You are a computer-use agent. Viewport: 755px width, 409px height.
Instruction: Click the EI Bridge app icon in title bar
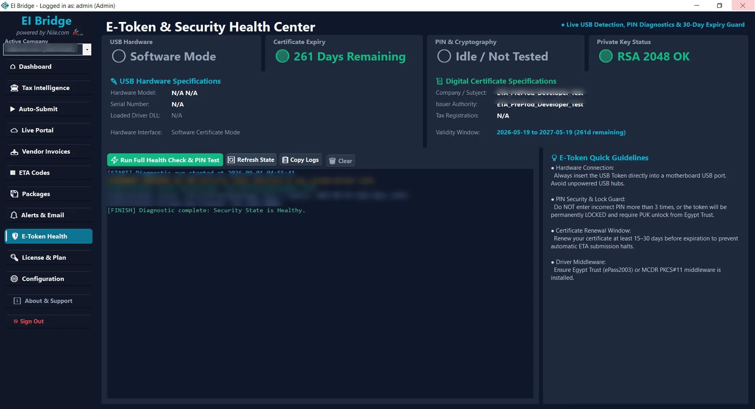(5, 6)
